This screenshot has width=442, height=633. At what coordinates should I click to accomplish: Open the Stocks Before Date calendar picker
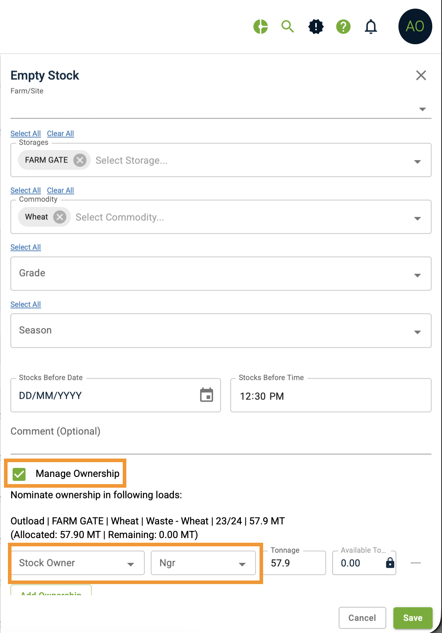(207, 395)
